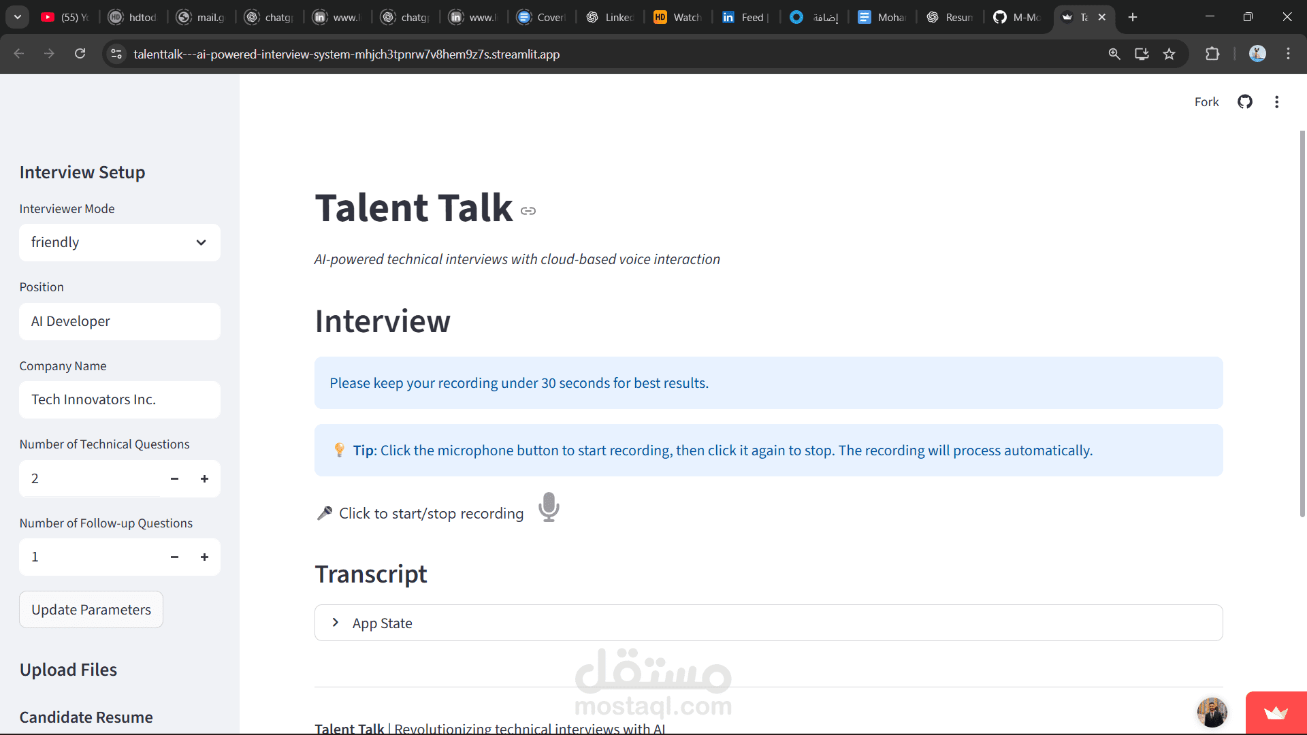Open a new browser tab
The height and width of the screenshot is (735, 1307).
pos(1133,17)
